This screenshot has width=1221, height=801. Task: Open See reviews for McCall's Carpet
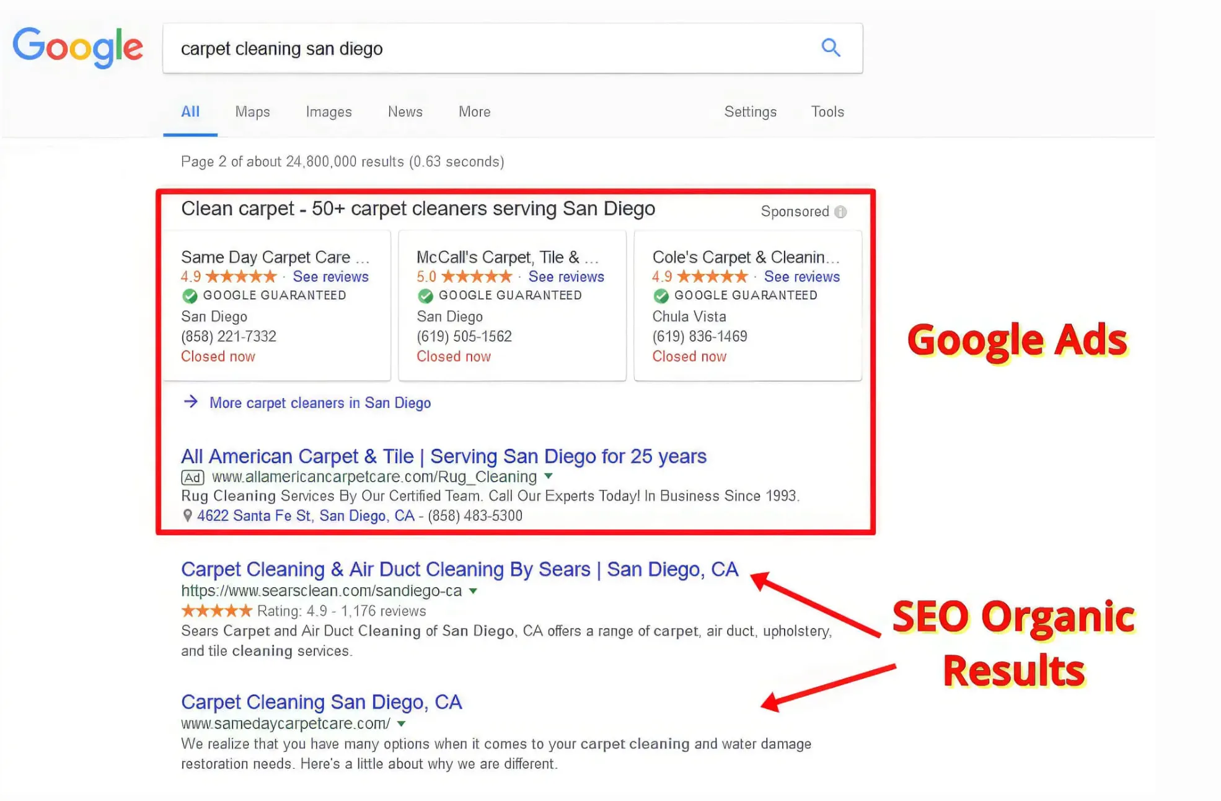tap(566, 277)
